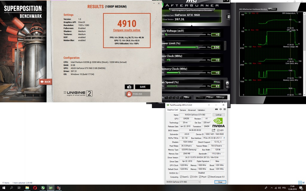The height and width of the screenshot is (191, 306).
Task: Toggle the CUDA checkbox
Action: click(x=191, y=177)
